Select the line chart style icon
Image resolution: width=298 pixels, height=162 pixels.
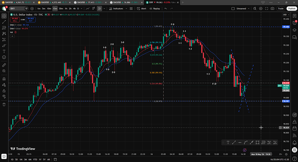point(88,9)
